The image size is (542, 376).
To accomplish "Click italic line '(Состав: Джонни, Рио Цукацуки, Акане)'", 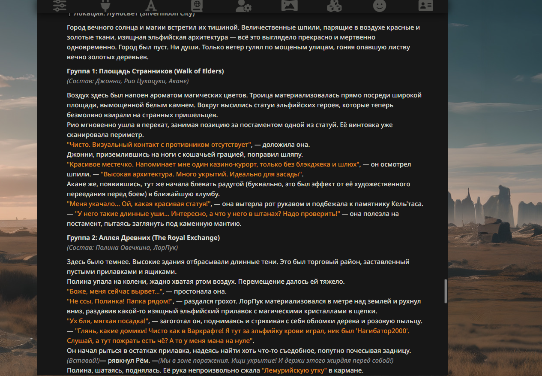I will click(x=128, y=81).
